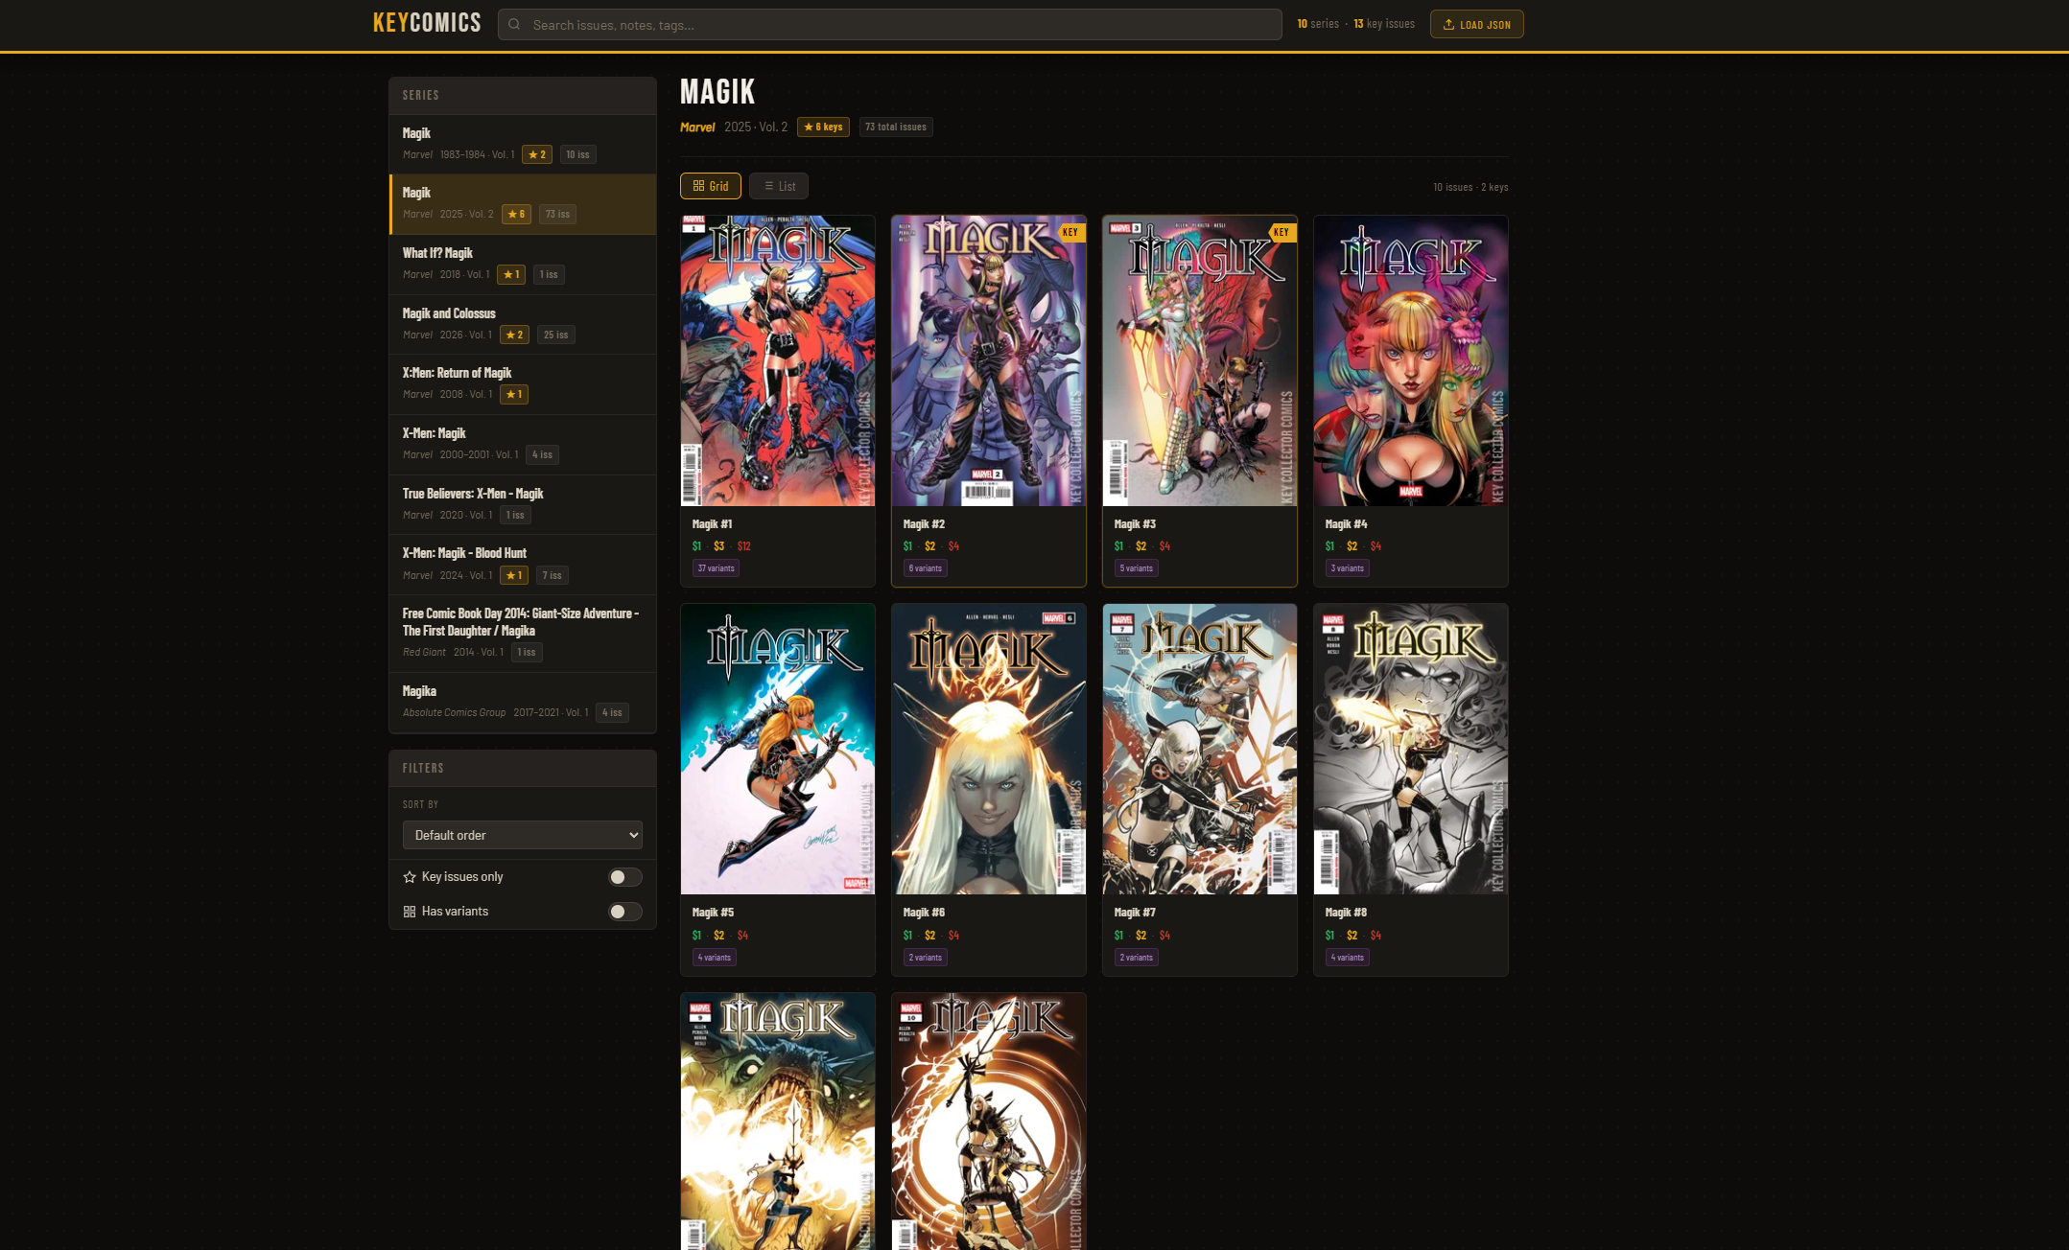Open the Sort By dropdown
Image resolution: width=2069 pixels, height=1250 pixels.
pos(522,835)
